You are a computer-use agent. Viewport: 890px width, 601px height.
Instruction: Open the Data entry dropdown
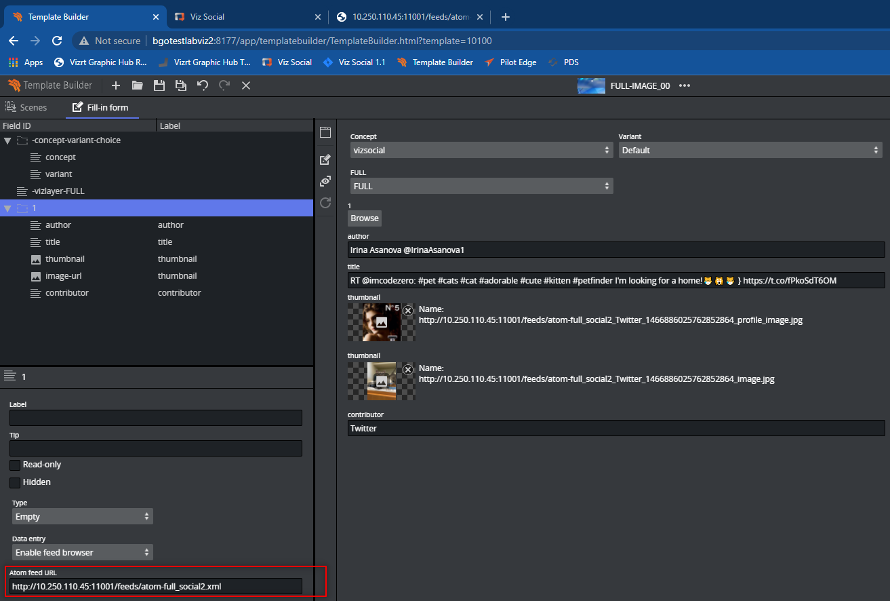(83, 552)
